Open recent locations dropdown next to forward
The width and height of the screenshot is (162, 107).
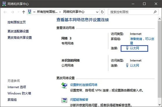click(x=18, y=12)
